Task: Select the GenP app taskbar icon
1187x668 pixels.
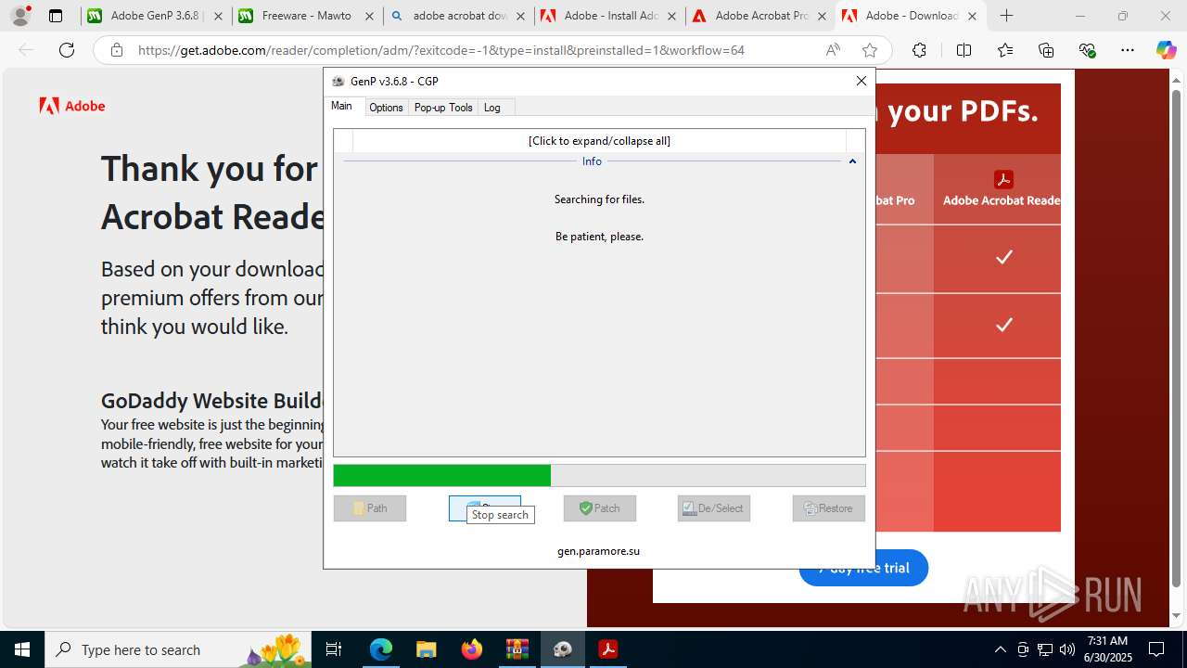Action: (x=563, y=649)
